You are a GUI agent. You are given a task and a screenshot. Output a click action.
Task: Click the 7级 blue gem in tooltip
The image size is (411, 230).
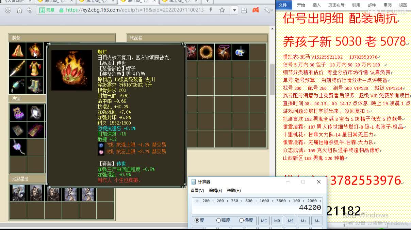(x=100, y=145)
